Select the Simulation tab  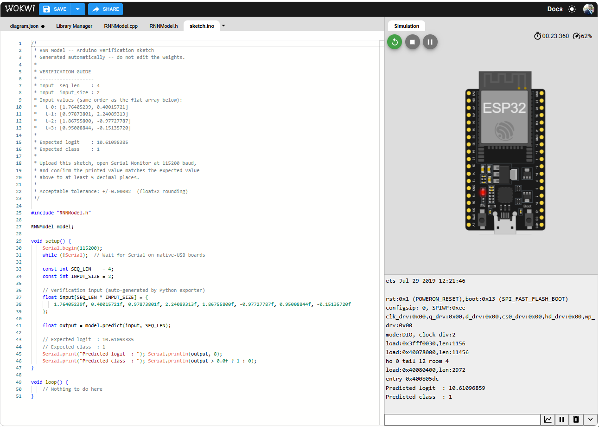[x=407, y=26]
